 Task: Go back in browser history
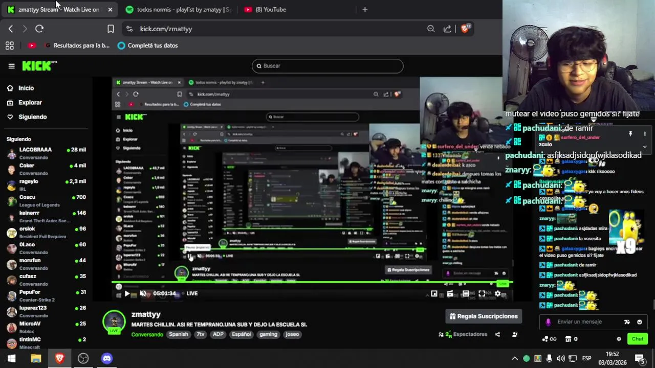(x=11, y=29)
